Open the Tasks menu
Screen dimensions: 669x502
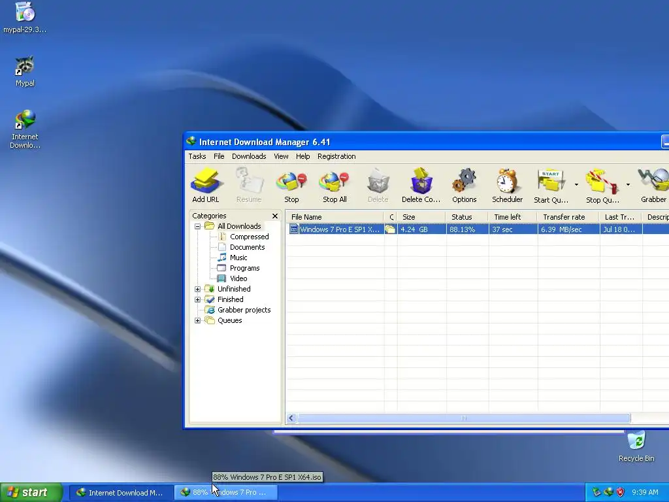tap(197, 156)
